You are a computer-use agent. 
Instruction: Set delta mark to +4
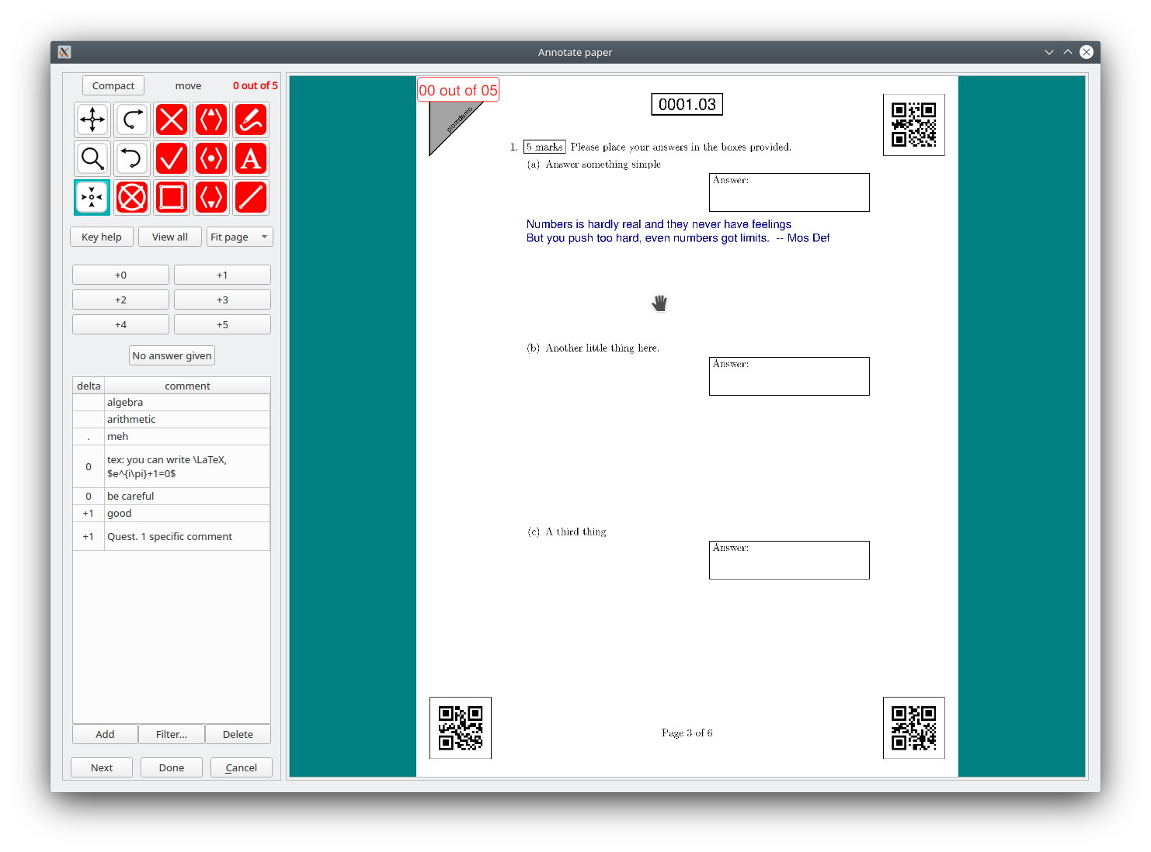[120, 324]
